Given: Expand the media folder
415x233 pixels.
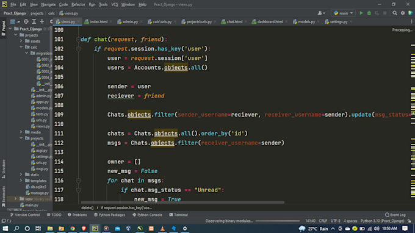Looking at the screenshot, I should pyautogui.click(x=21, y=132).
